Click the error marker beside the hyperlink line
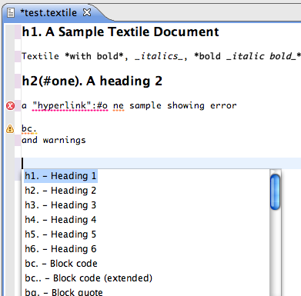 10,105
